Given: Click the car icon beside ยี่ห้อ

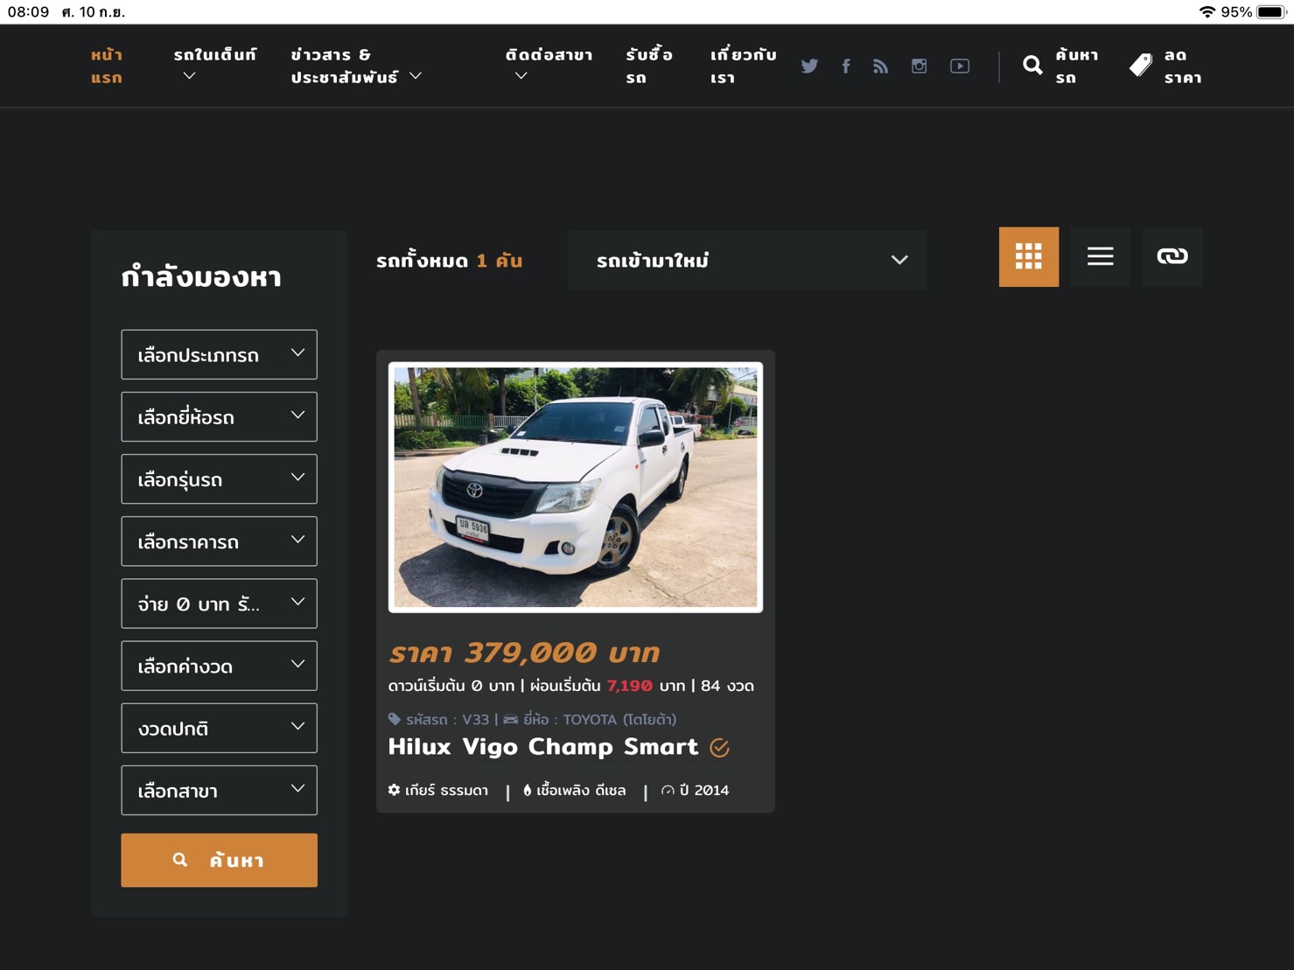Looking at the screenshot, I should [x=511, y=720].
